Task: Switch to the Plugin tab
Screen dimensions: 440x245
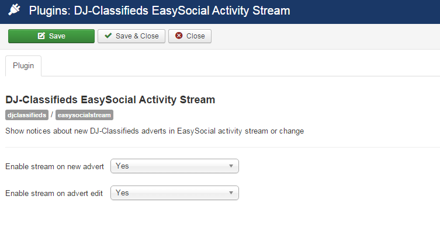Action: (x=23, y=66)
